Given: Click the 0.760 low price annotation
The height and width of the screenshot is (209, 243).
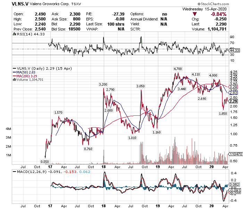Looking at the screenshot, I should (88, 149).
